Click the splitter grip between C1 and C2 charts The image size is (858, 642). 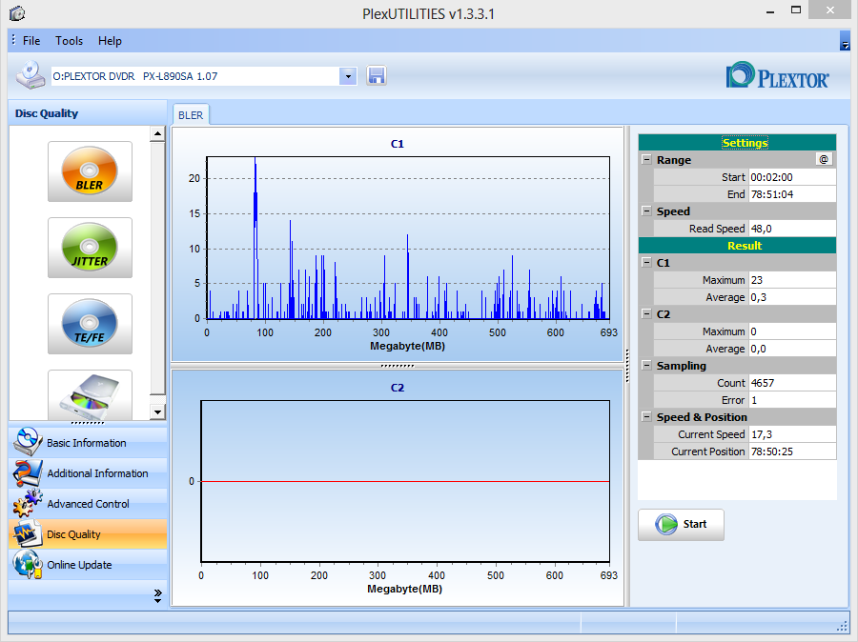398,366
